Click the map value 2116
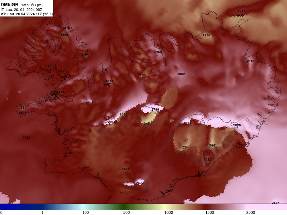287x215 pixels. tap(251, 61)
